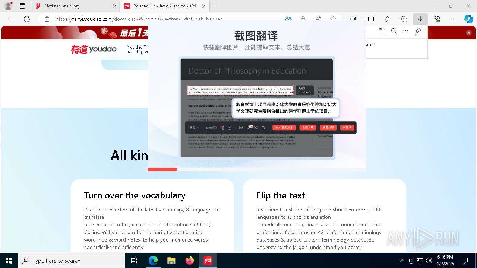Image resolution: width=477 pixels, height=268 pixels.
Task: Open the browser Extensions menu
Action: click(353, 19)
